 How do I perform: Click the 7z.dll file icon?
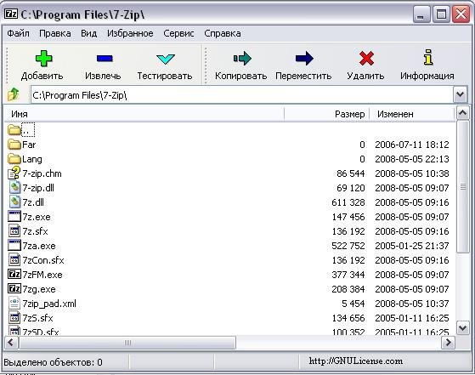pyautogui.click(x=14, y=202)
